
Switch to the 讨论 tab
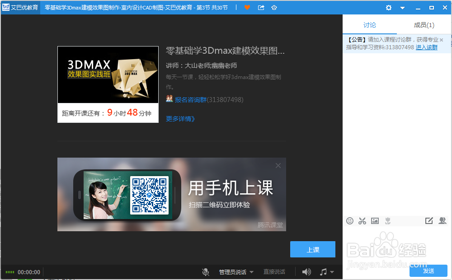(370, 25)
